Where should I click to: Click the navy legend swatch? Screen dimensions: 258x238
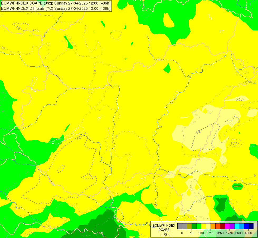click(x=251, y=226)
